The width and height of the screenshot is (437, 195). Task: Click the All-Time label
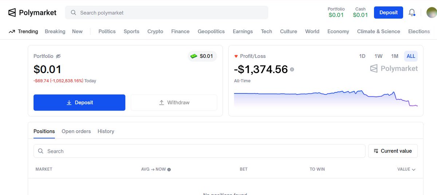(x=242, y=81)
